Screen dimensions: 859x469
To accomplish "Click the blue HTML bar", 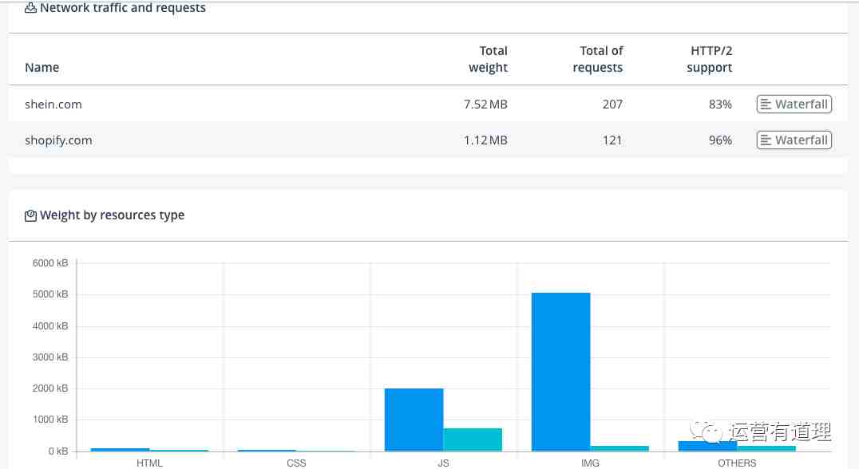I will (x=120, y=450).
